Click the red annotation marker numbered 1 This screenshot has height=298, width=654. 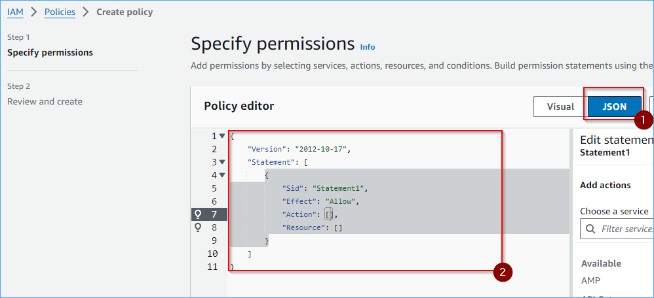(643, 120)
